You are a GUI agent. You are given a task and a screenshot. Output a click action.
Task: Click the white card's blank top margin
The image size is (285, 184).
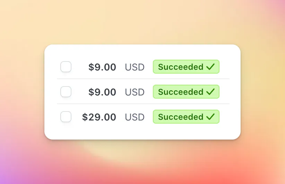(x=142, y=51)
